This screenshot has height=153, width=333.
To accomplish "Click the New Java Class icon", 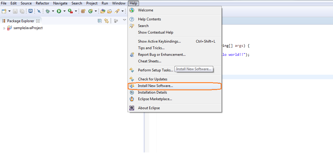I will click(91, 11).
